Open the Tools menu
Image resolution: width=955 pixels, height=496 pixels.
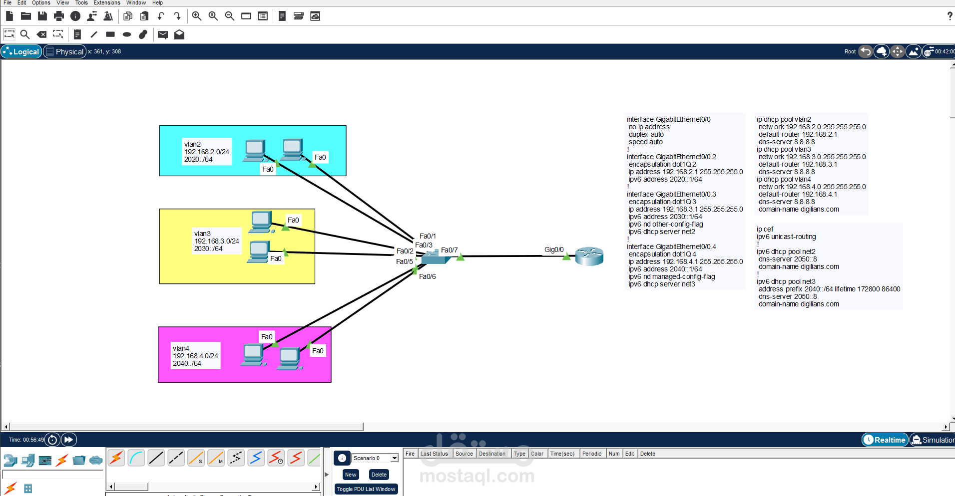pos(81,2)
